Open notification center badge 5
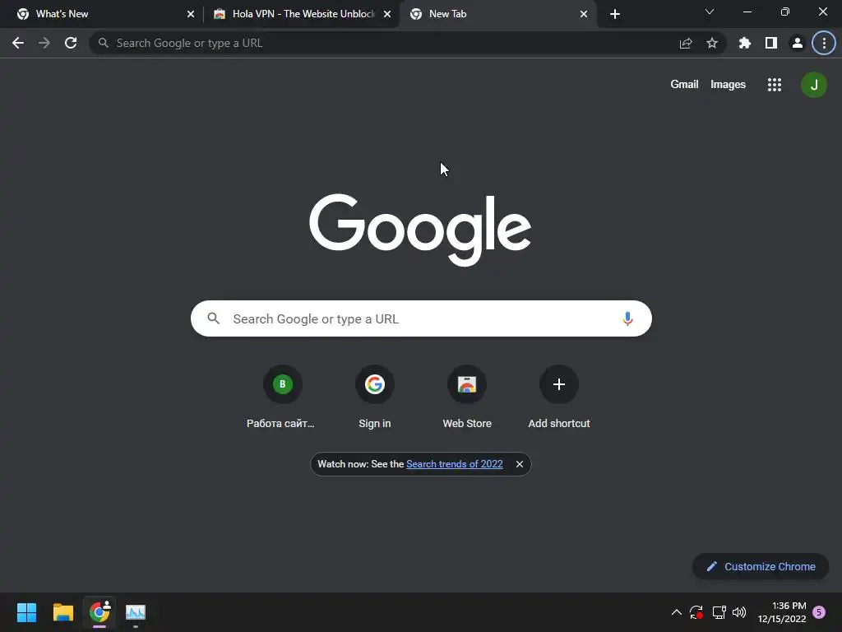 click(819, 612)
